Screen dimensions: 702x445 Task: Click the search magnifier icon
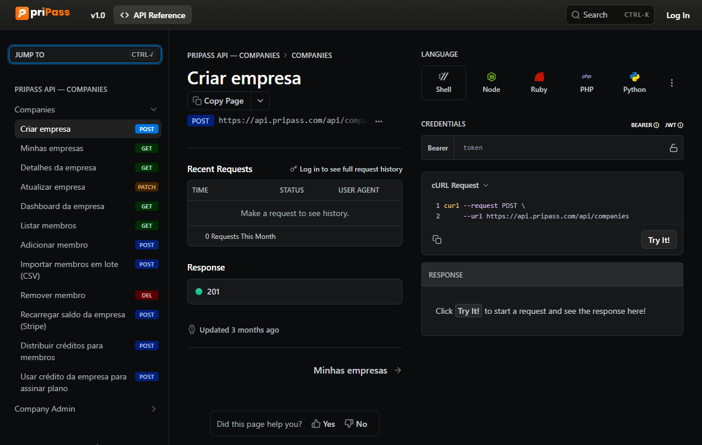576,15
